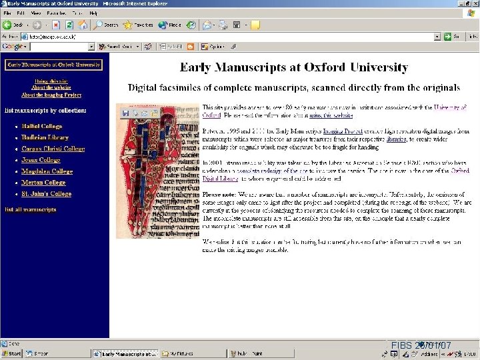Viewport: 480px width, 360px height.
Task: Click the highlighter pen icon on Google toolbar
Action: tap(233, 47)
